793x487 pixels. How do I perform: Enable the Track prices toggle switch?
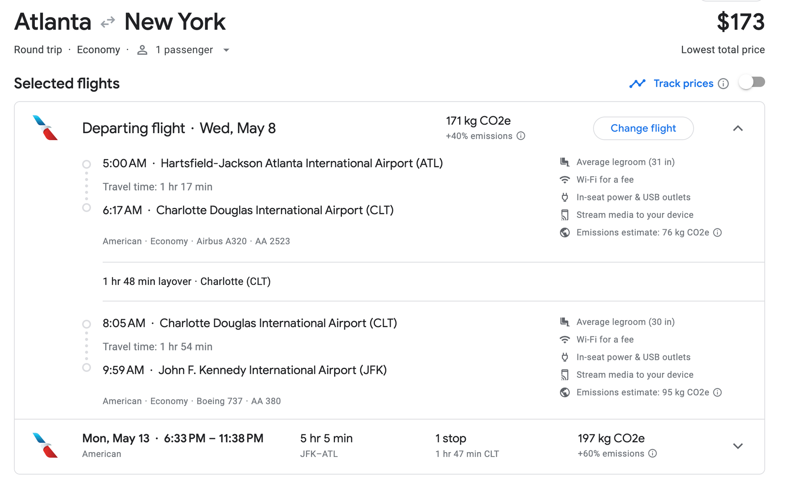(751, 82)
